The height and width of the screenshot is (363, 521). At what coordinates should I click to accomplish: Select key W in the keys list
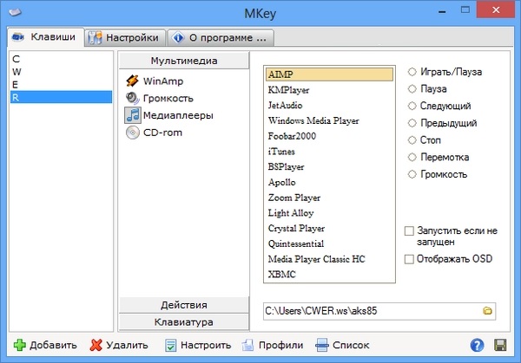61,72
